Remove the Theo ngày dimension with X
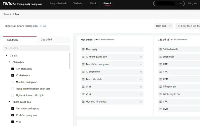 click(x=141, y=49)
